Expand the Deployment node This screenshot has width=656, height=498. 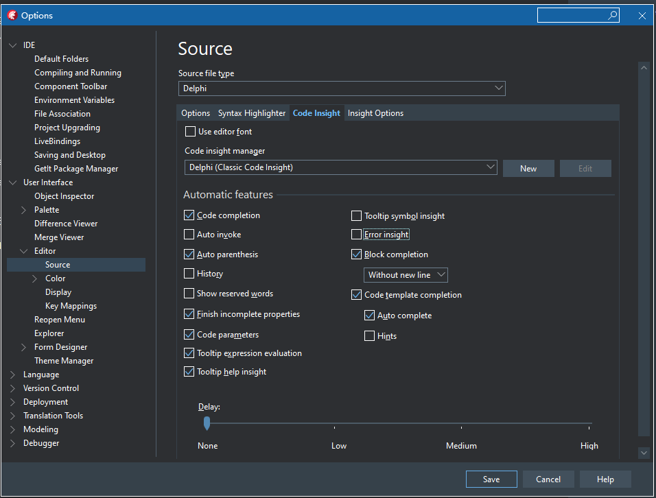click(x=13, y=402)
